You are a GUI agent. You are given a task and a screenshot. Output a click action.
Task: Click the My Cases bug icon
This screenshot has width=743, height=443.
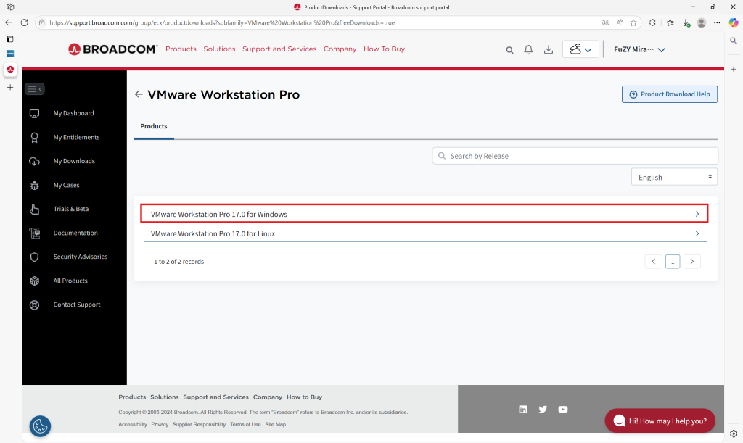[x=35, y=186]
